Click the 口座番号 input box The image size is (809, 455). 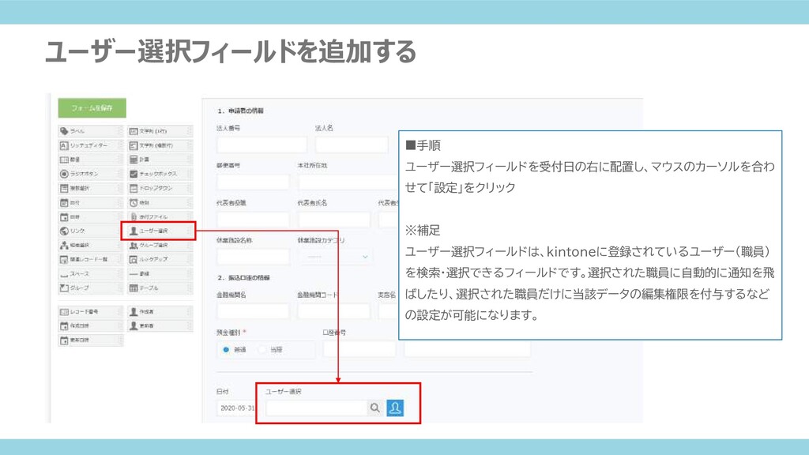(x=359, y=349)
